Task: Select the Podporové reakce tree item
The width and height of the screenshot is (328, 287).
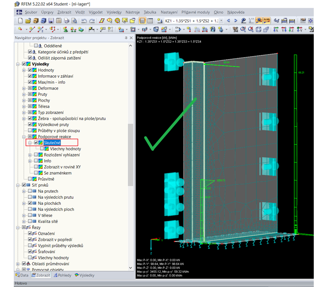Action: [54, 137]
